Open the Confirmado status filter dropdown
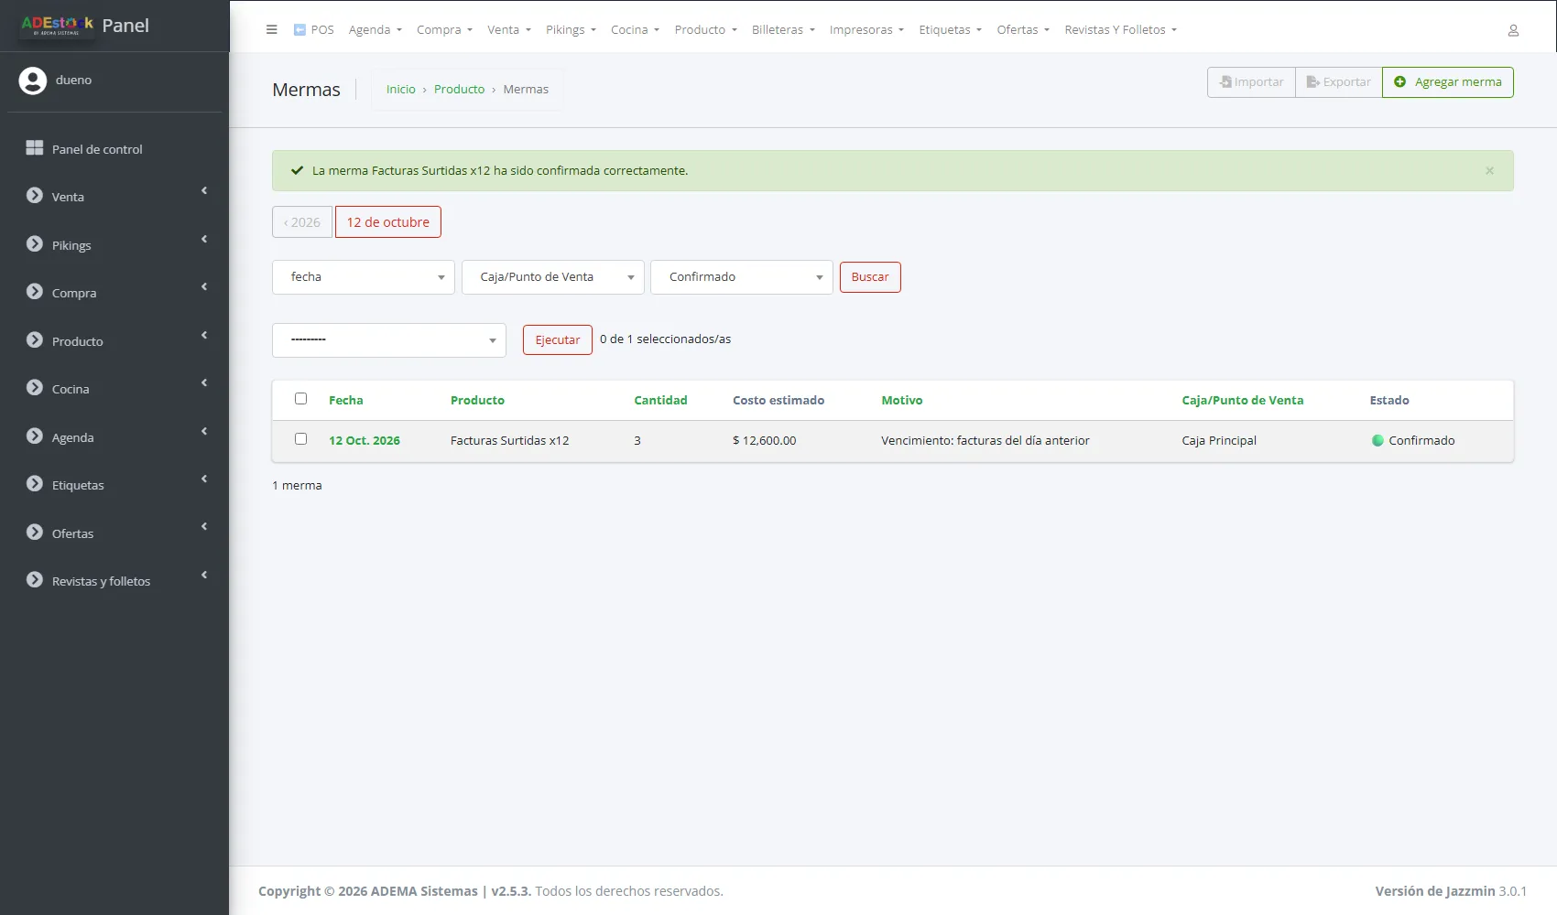The image size is (1557, 915). pos(742,277)
